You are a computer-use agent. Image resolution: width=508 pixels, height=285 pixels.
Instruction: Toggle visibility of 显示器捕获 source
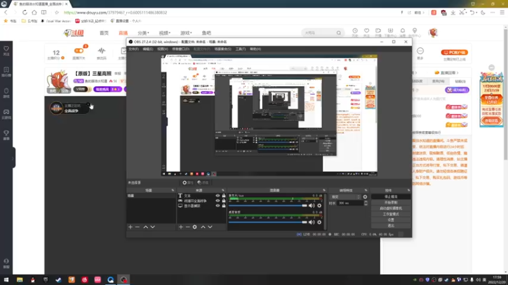click(x=218, y=206)
